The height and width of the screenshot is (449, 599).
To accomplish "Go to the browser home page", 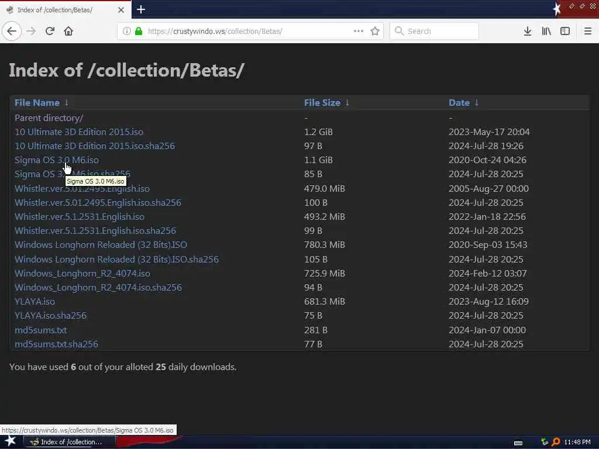I will point(68,31).
